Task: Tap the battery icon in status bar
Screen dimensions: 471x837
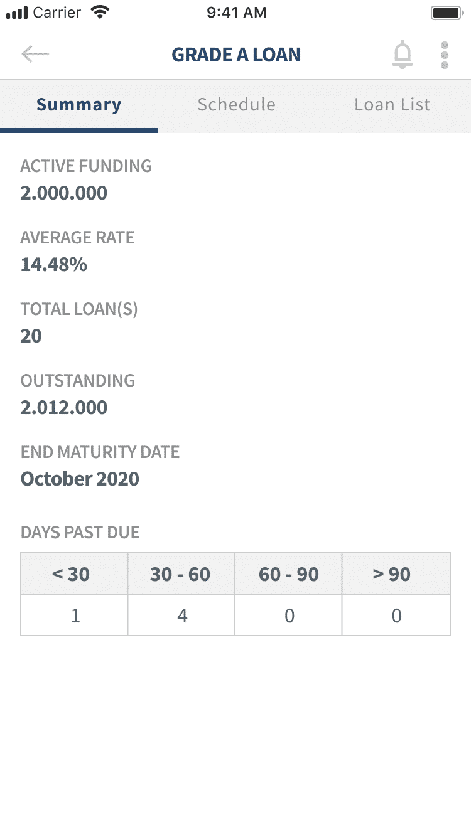Action: (x=446, y=13)
